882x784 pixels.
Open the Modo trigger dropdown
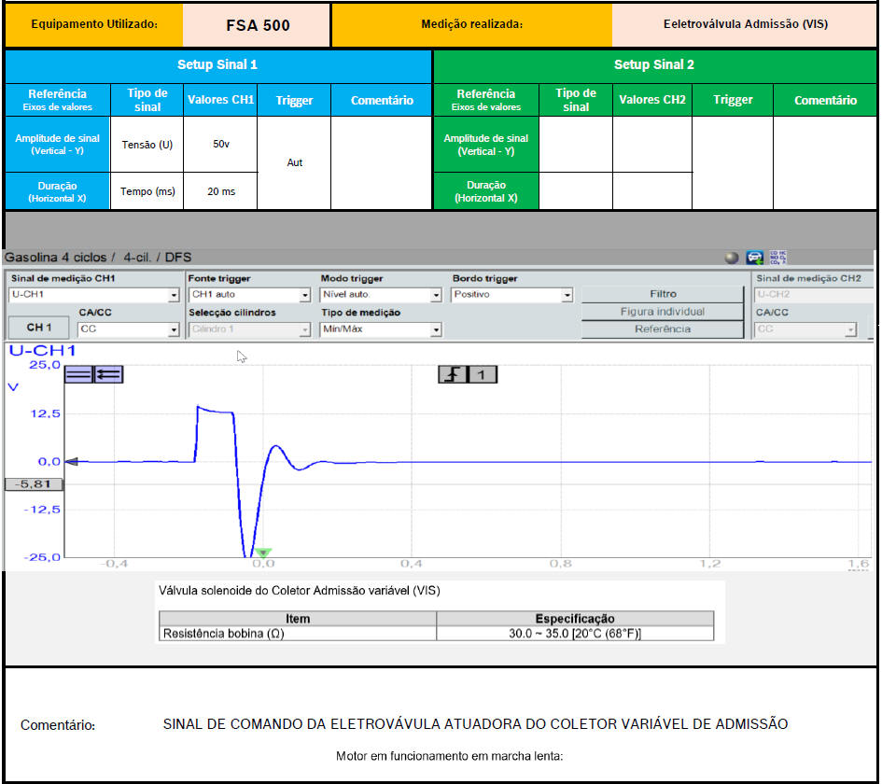click(436, 295)
